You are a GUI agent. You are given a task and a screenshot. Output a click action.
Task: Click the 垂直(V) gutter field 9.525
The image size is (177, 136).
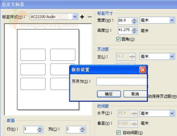click(125, 124)
